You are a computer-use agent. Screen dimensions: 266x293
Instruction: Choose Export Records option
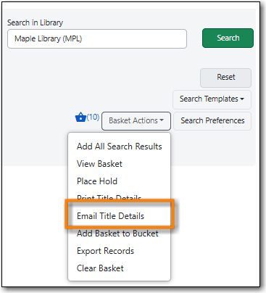click(120, 251)
